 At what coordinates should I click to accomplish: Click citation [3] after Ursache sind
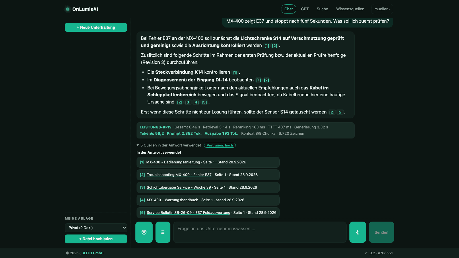click(188, 102)
